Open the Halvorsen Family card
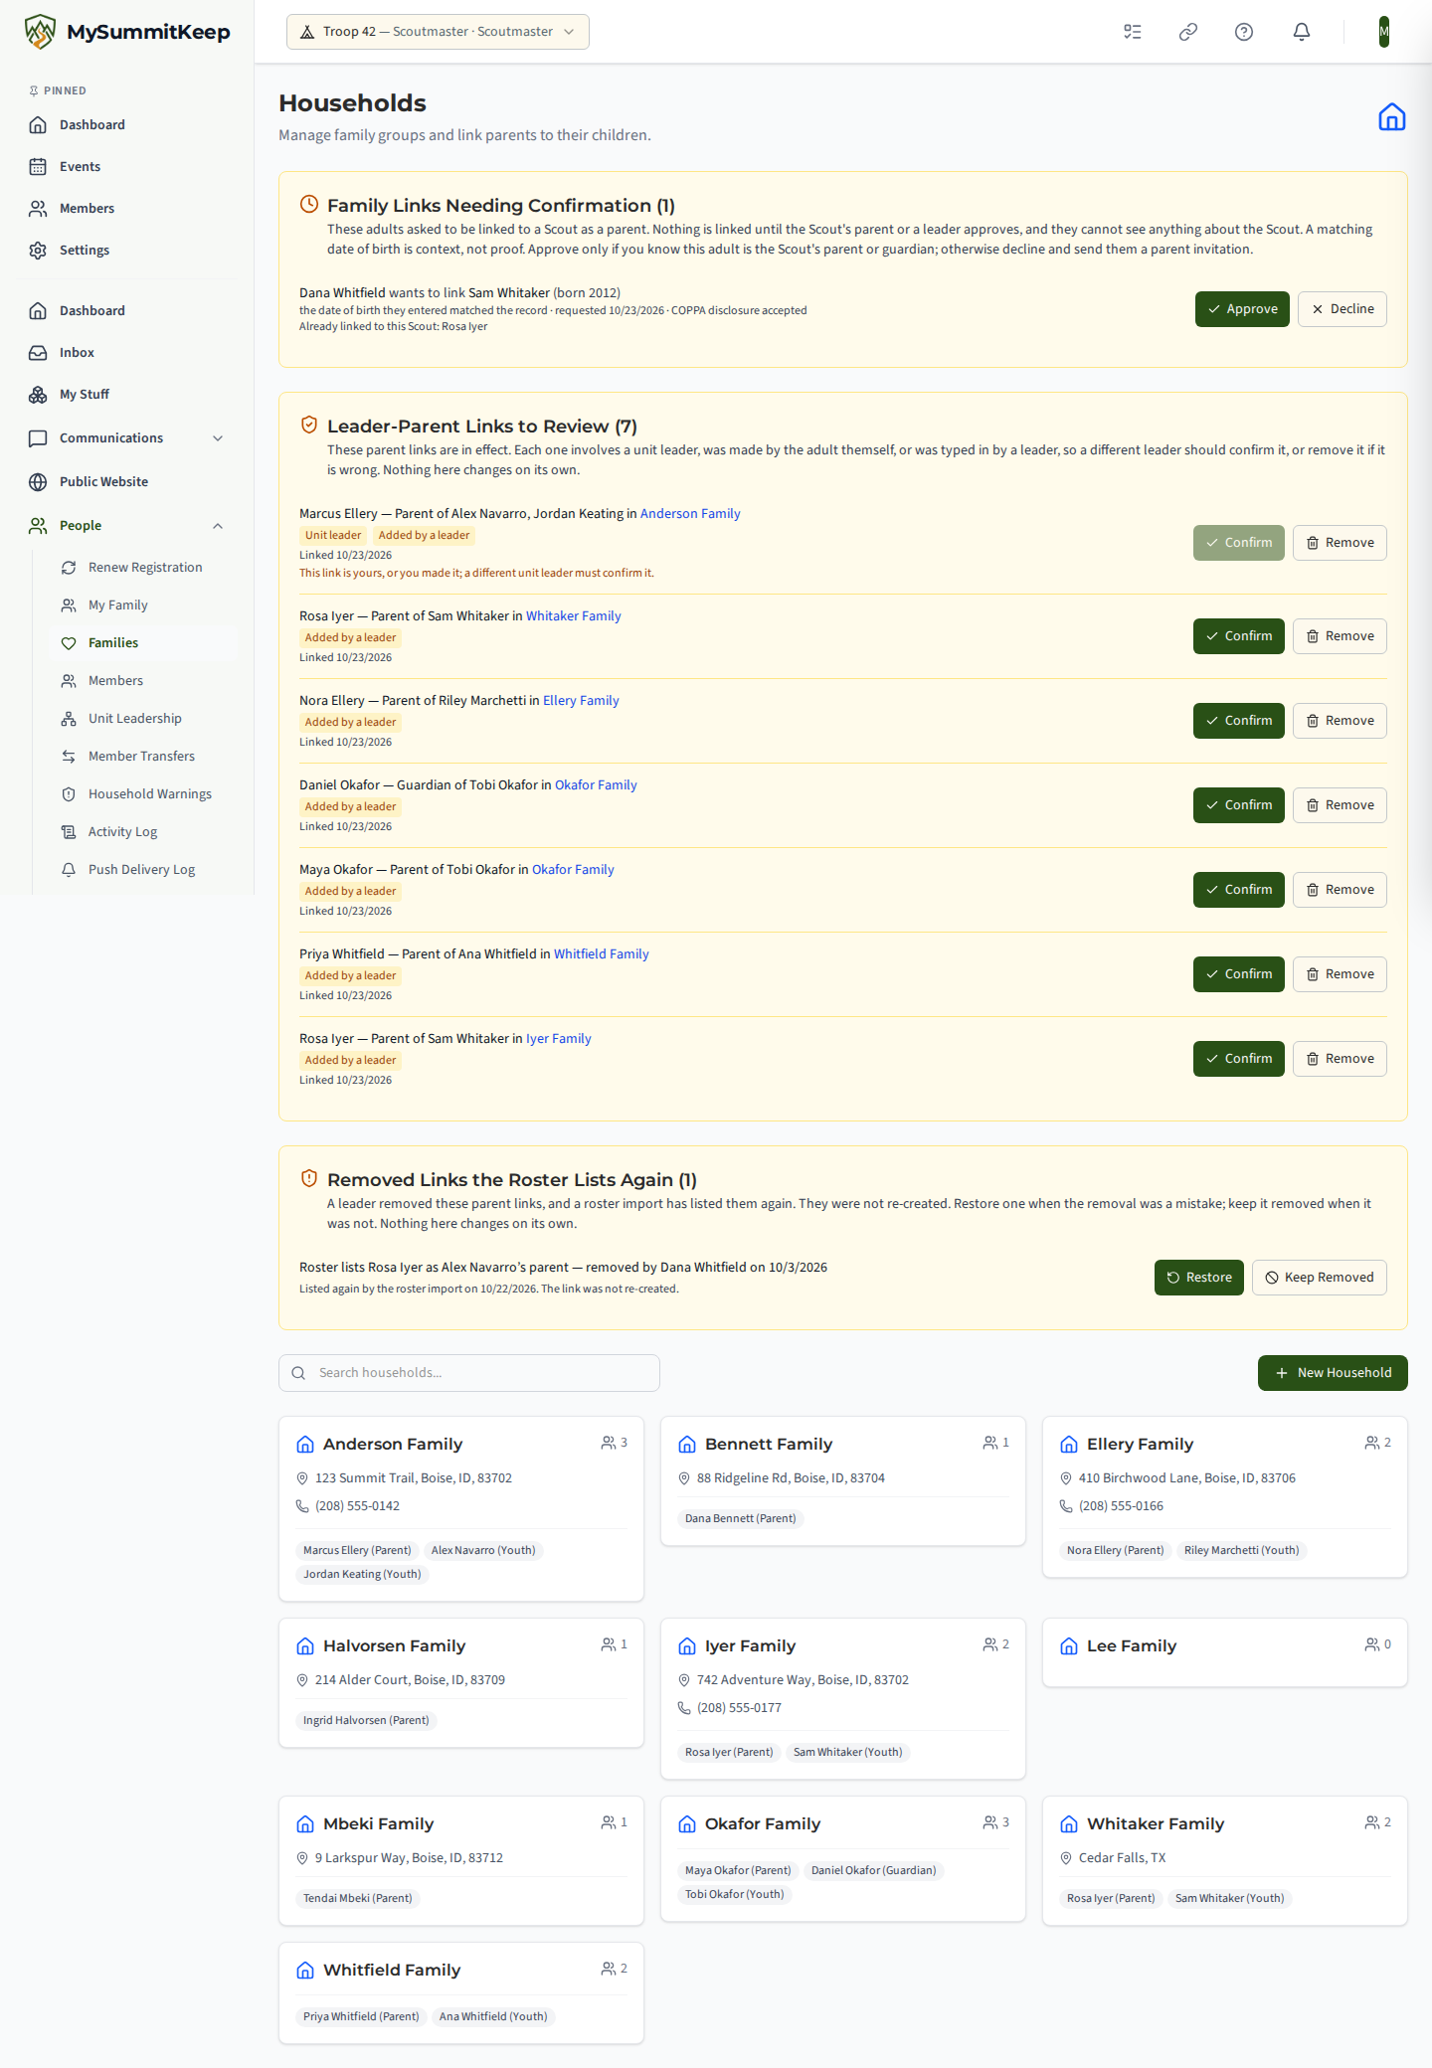This screenshot has height=2068, width=1432. coord(461,1682)
